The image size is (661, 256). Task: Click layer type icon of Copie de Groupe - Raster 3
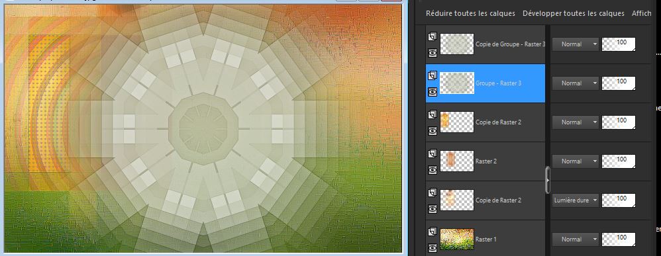point(432,37)
